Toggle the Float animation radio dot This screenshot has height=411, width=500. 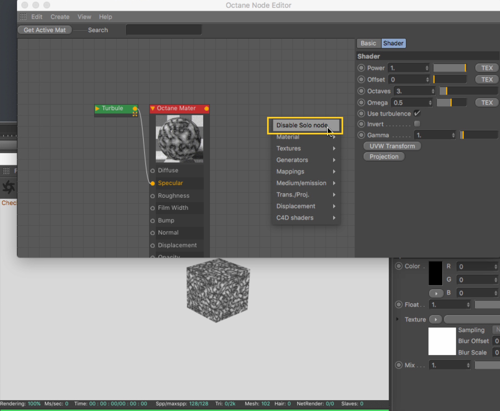(399, 304)
